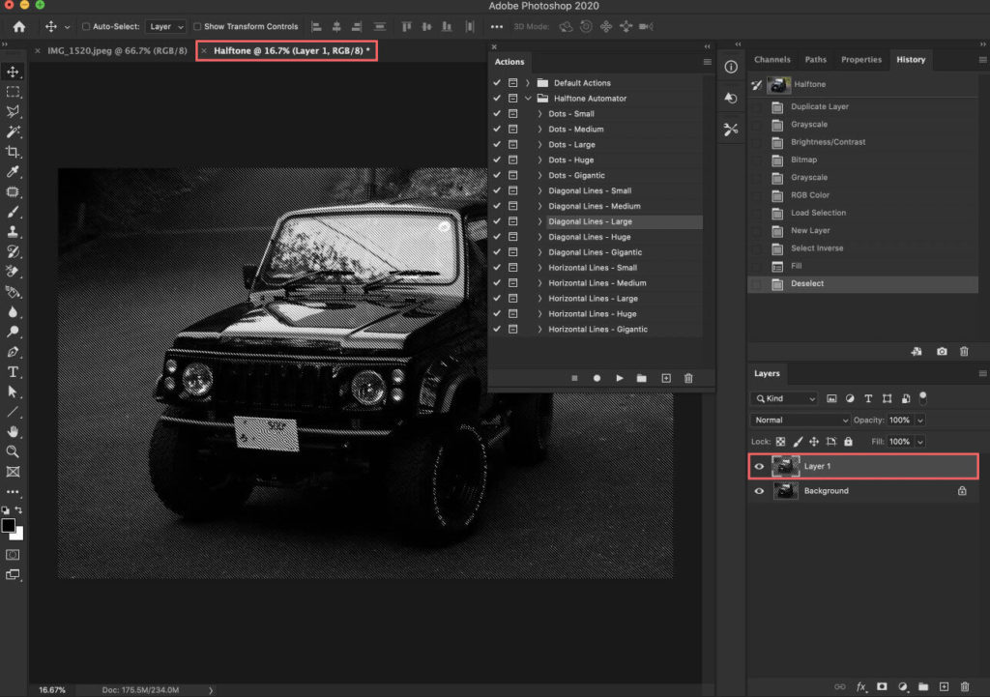Delete selected action with trash icon
This screenshot has width=990, height=697.
pos(688,378)
